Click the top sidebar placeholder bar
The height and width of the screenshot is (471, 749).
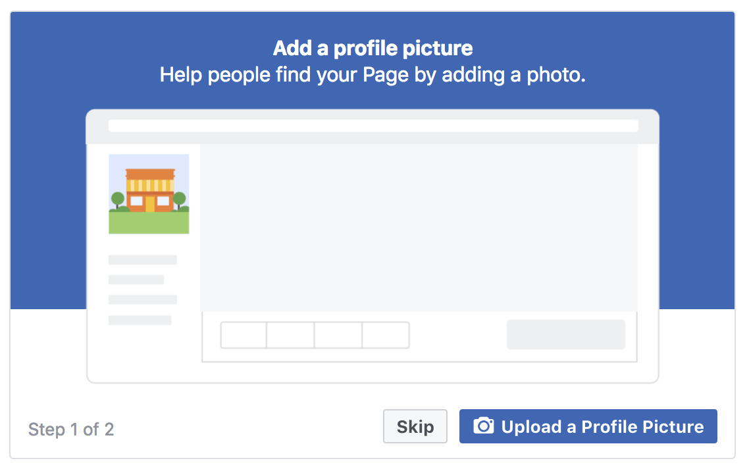142,259
